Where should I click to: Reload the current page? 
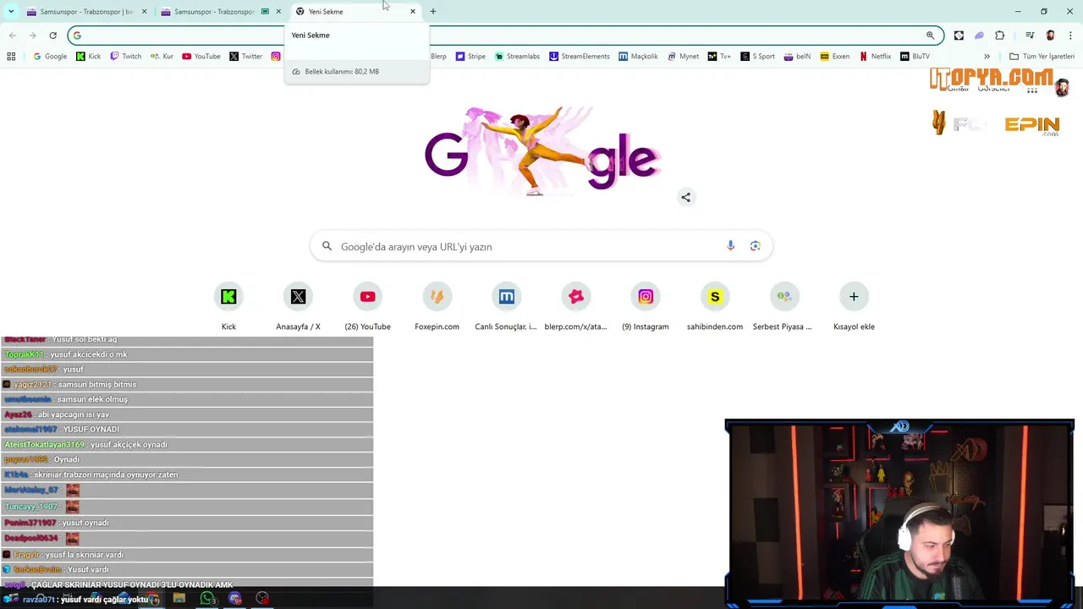point(52,35)
